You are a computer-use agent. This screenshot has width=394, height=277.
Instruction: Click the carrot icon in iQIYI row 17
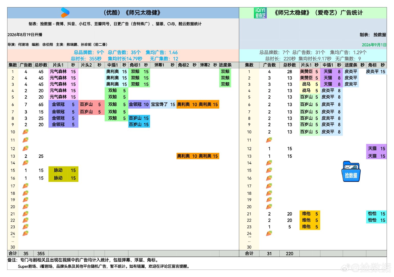(269, 186)
